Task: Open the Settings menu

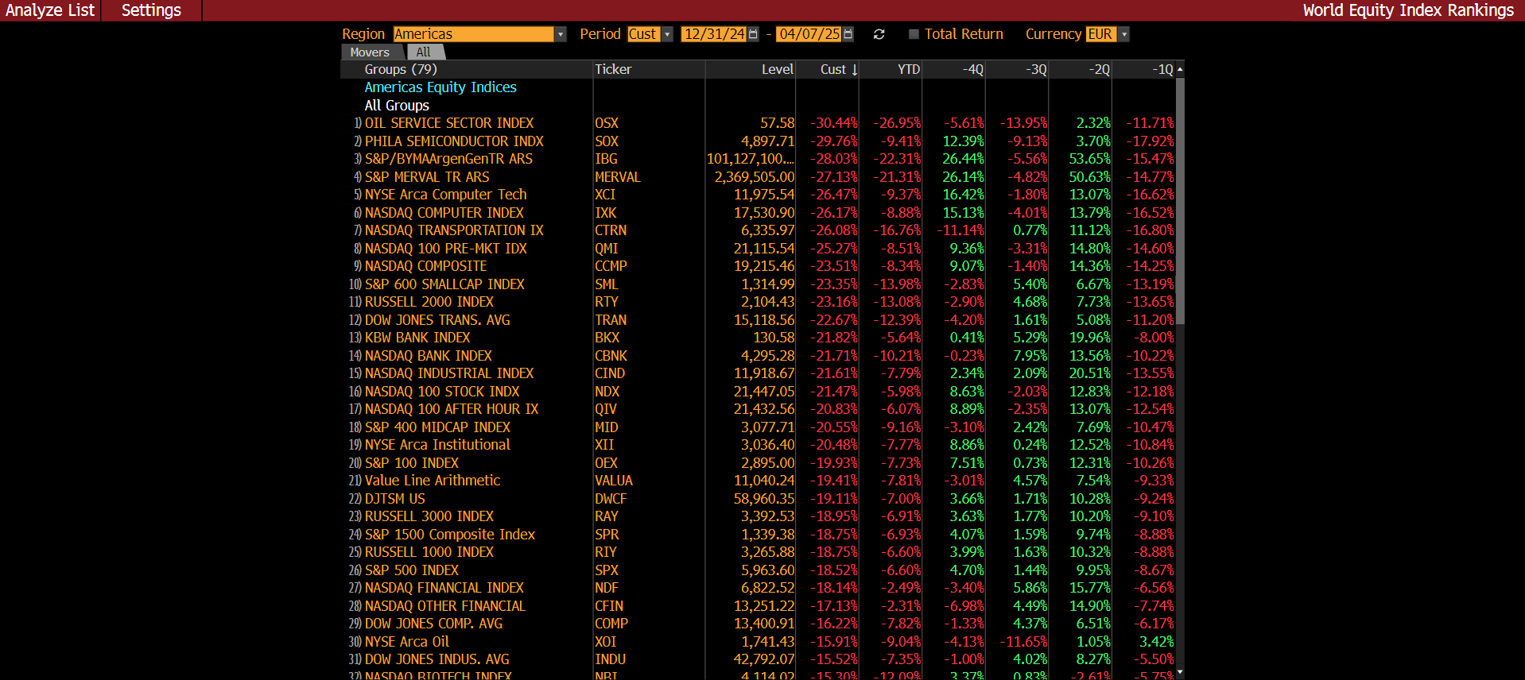Action: point(151,10)
